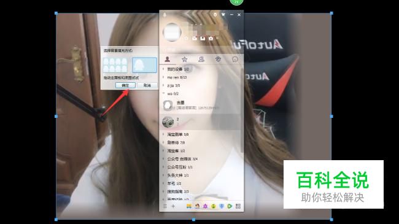
Task: Click the profile avatar at panel top
Action: 172,32
